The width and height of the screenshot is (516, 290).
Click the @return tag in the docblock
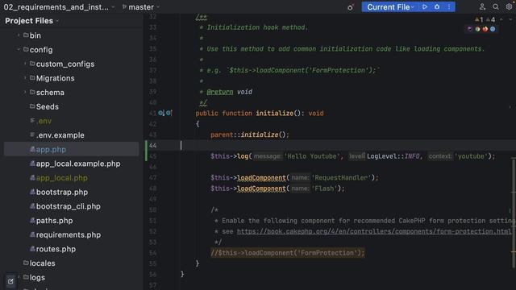[220, 92]
